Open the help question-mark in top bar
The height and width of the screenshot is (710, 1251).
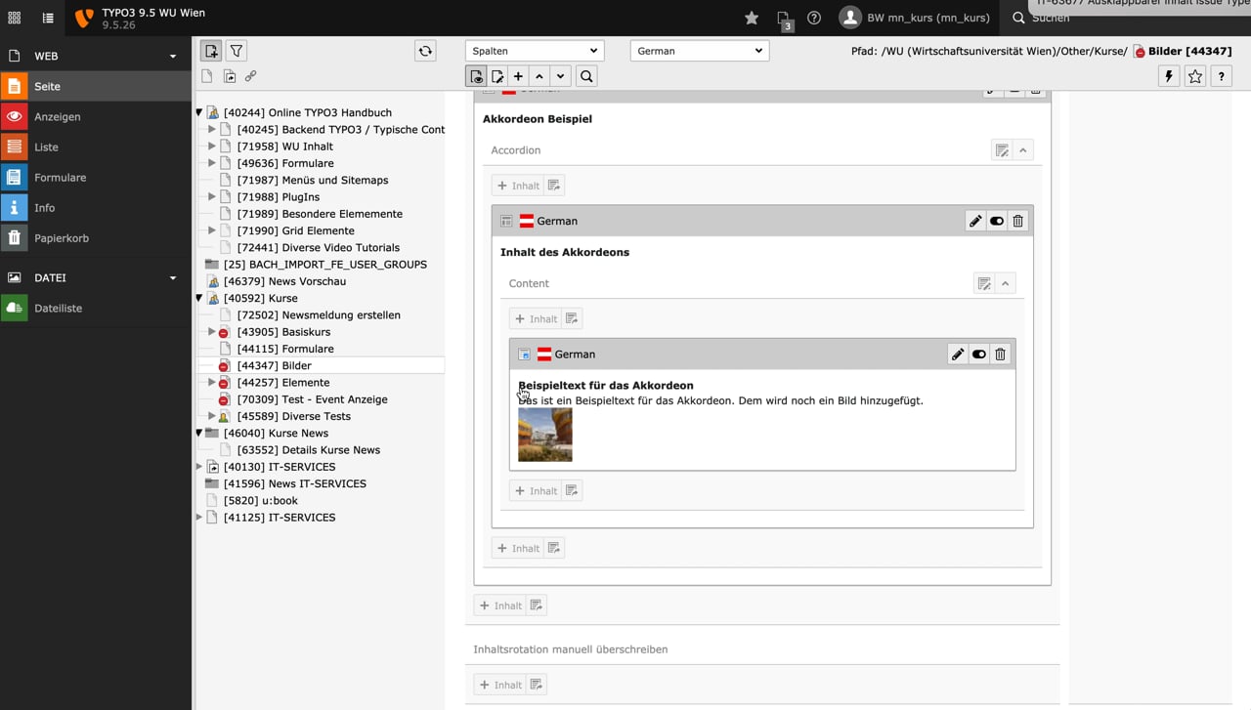[x=814, y=18]
